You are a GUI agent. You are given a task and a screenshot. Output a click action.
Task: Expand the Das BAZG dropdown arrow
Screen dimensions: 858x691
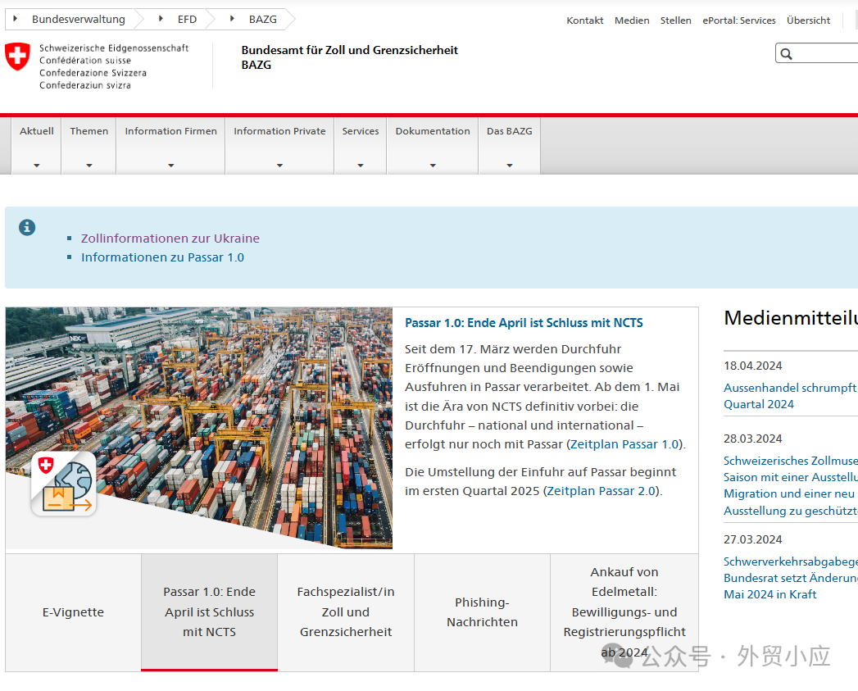click(x=510, y=166)
